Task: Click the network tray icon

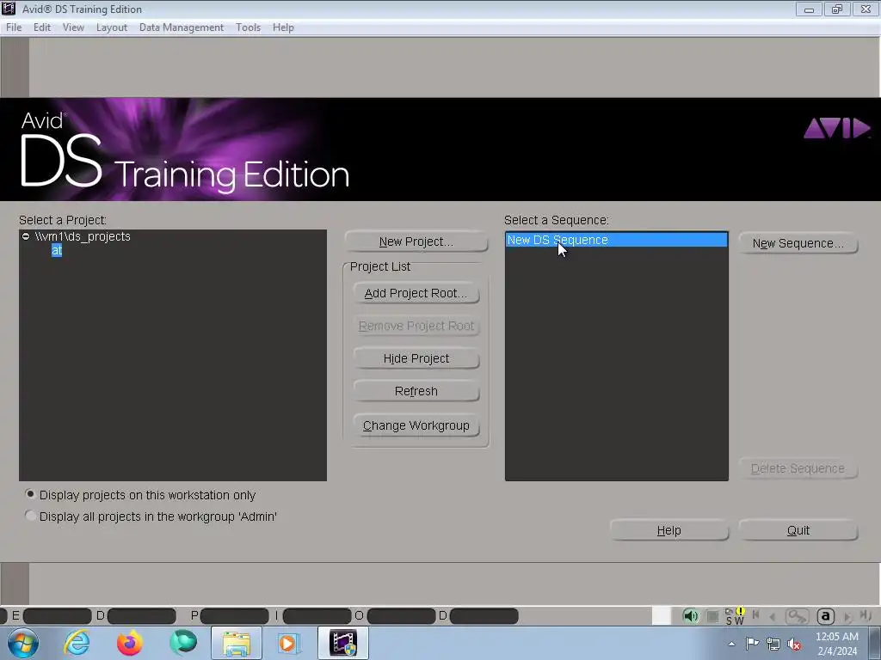Action: pyautogui.click(x=773, y=644)
